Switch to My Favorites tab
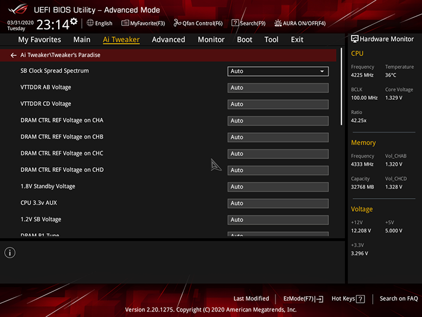The height and width of the screenshot is (317, 422). point(40,40)
